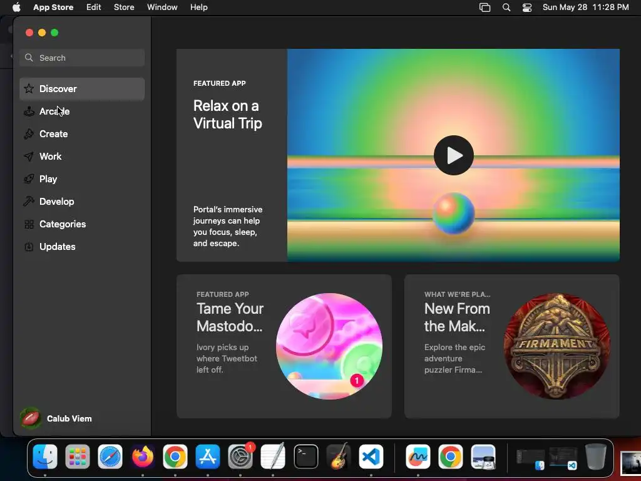
Task: Open the Edit menu
Action: (x=94, y=8)
